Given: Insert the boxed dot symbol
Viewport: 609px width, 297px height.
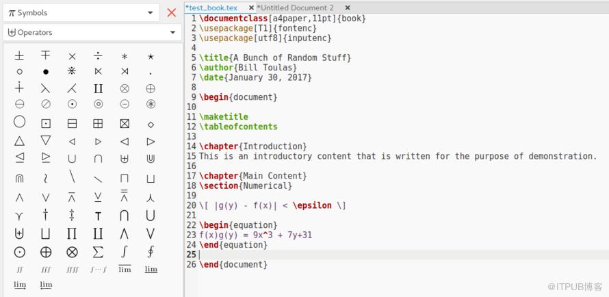Looking at the screenshot, I should [46, 123].
